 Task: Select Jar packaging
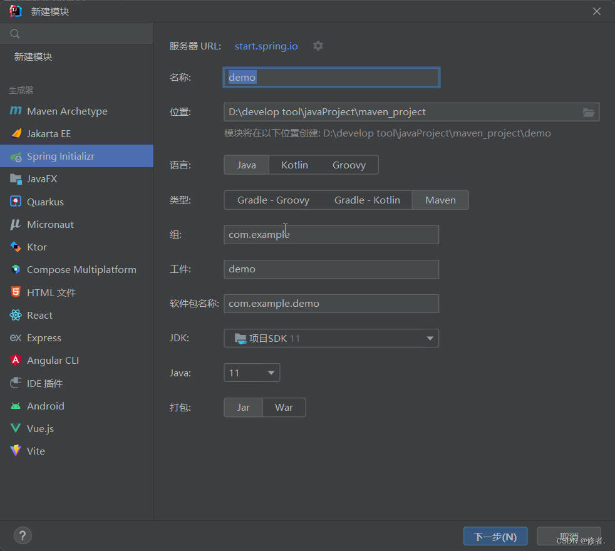click(243, 408)
